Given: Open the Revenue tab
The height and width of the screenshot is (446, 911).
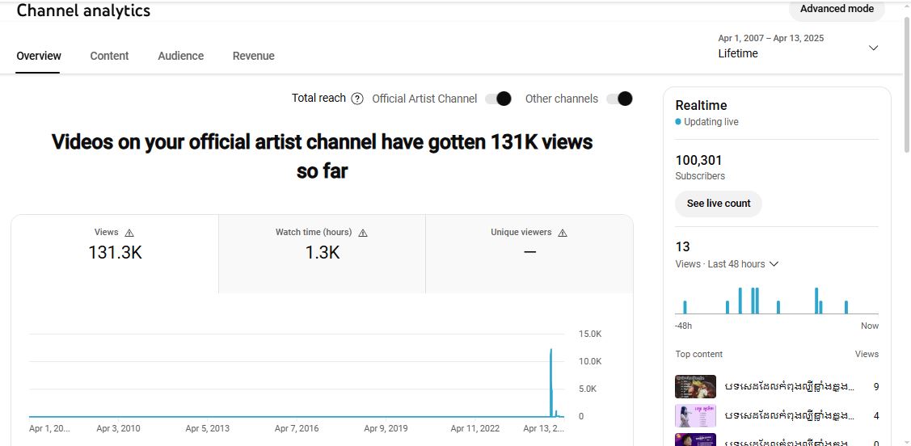Looking at the screenshot, I should (x=253, y=56).
